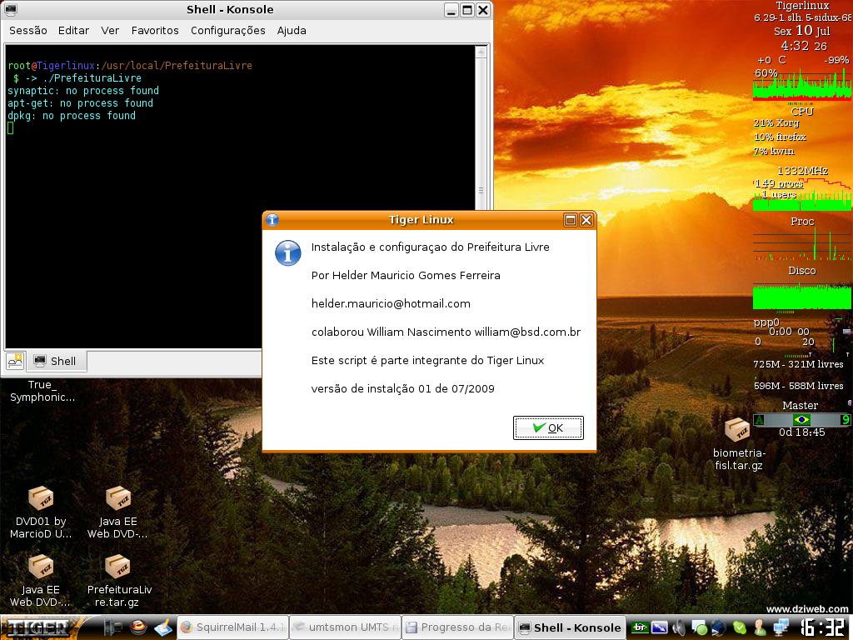Click the Brazil flag in Master widget
The height and width of the screenshot is (640, 853).
tap(801, 420)
